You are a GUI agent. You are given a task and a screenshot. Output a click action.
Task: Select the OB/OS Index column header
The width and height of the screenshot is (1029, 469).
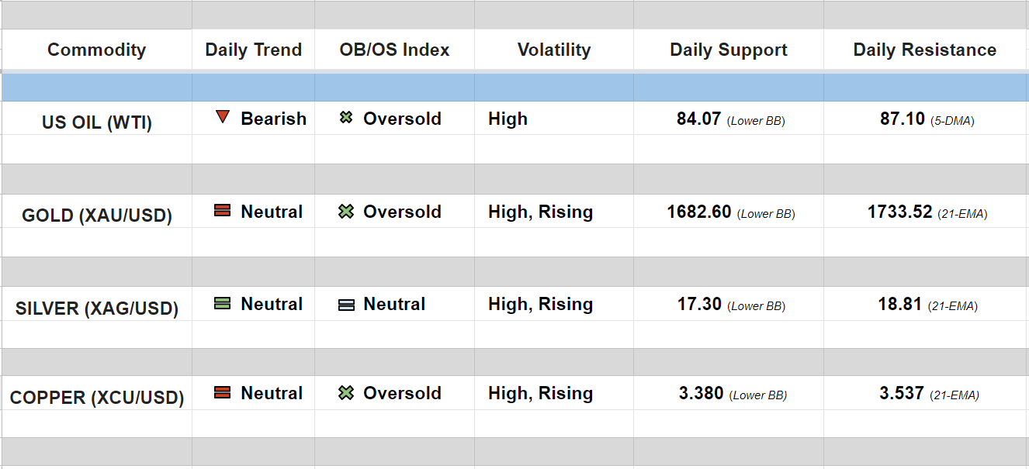tap(394, 50)
